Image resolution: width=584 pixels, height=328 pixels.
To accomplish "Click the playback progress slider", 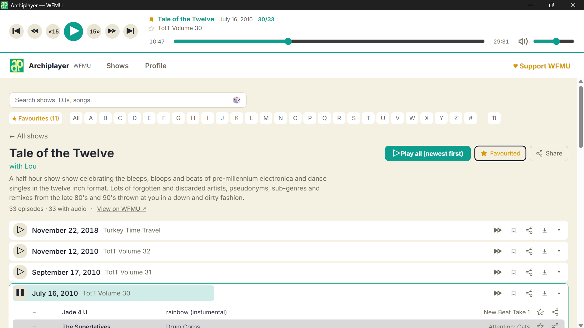I will coord(329,41).
